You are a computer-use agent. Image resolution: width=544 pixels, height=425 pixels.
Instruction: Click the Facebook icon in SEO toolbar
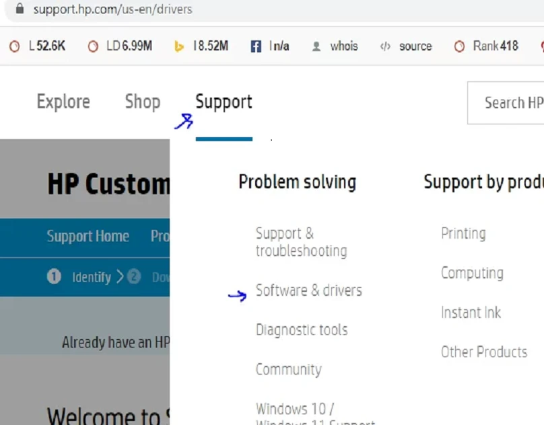pyautogui.click(x=256, y=46)
